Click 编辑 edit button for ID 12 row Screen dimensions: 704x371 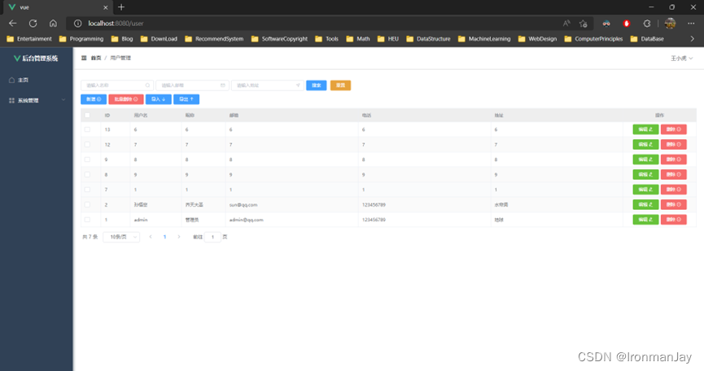pyautogui.click(x=645, y=145)
